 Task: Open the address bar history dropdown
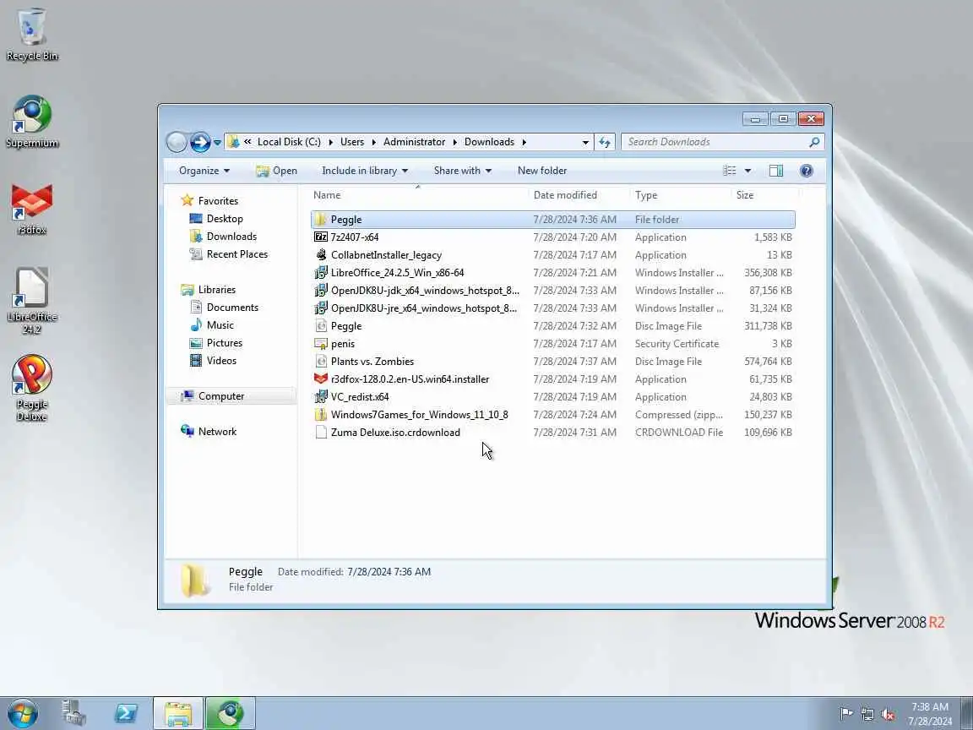(585, 142)
